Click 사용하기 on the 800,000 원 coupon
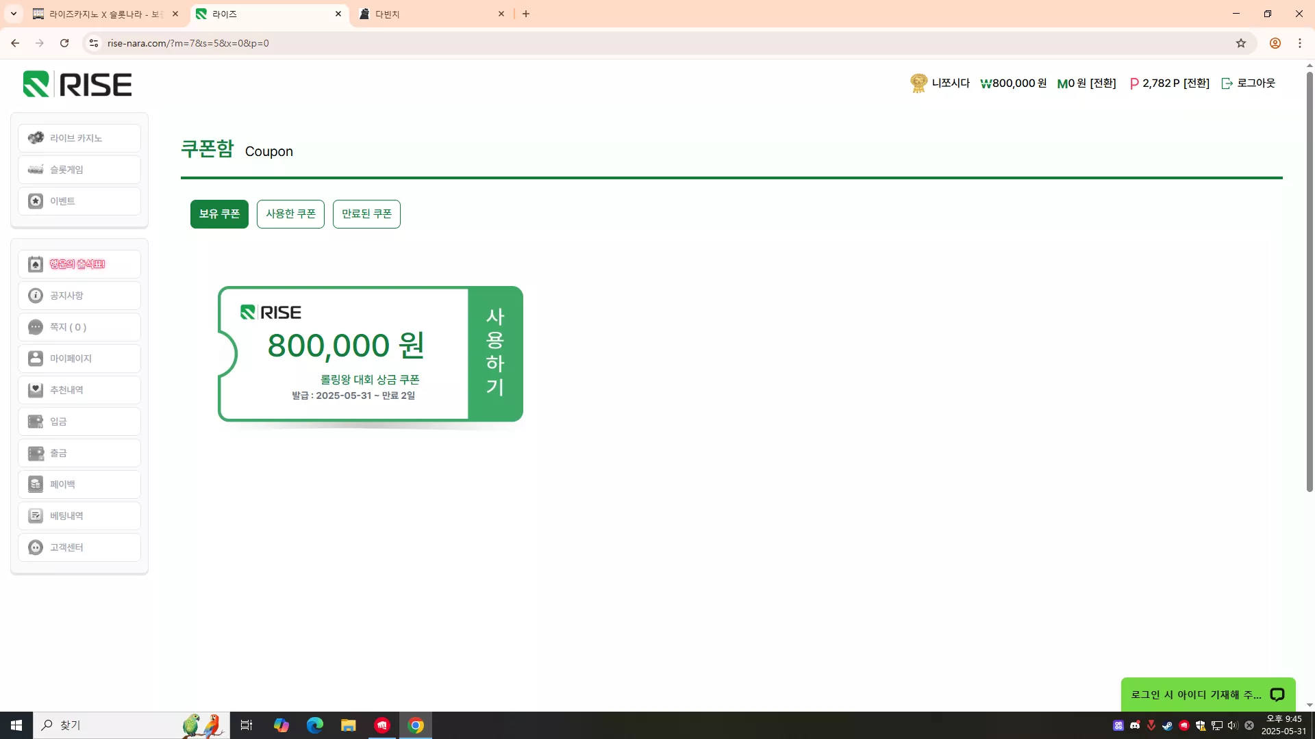Viewport: 1315px width, 739px height. [x=495, y=353]
